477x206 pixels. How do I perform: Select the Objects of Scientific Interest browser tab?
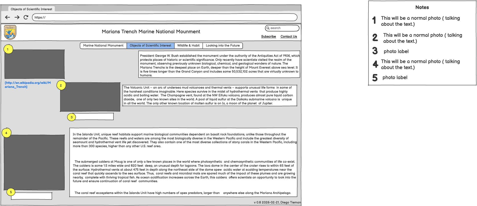tap(31, 9)
